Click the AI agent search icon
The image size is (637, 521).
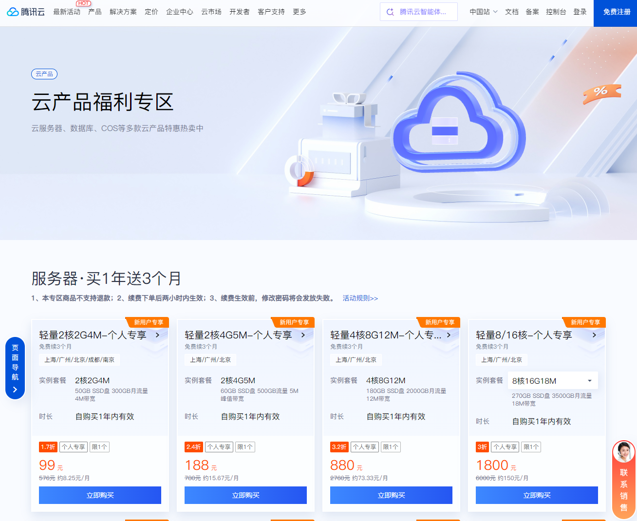pyautogui.click(x=390, y=12)
